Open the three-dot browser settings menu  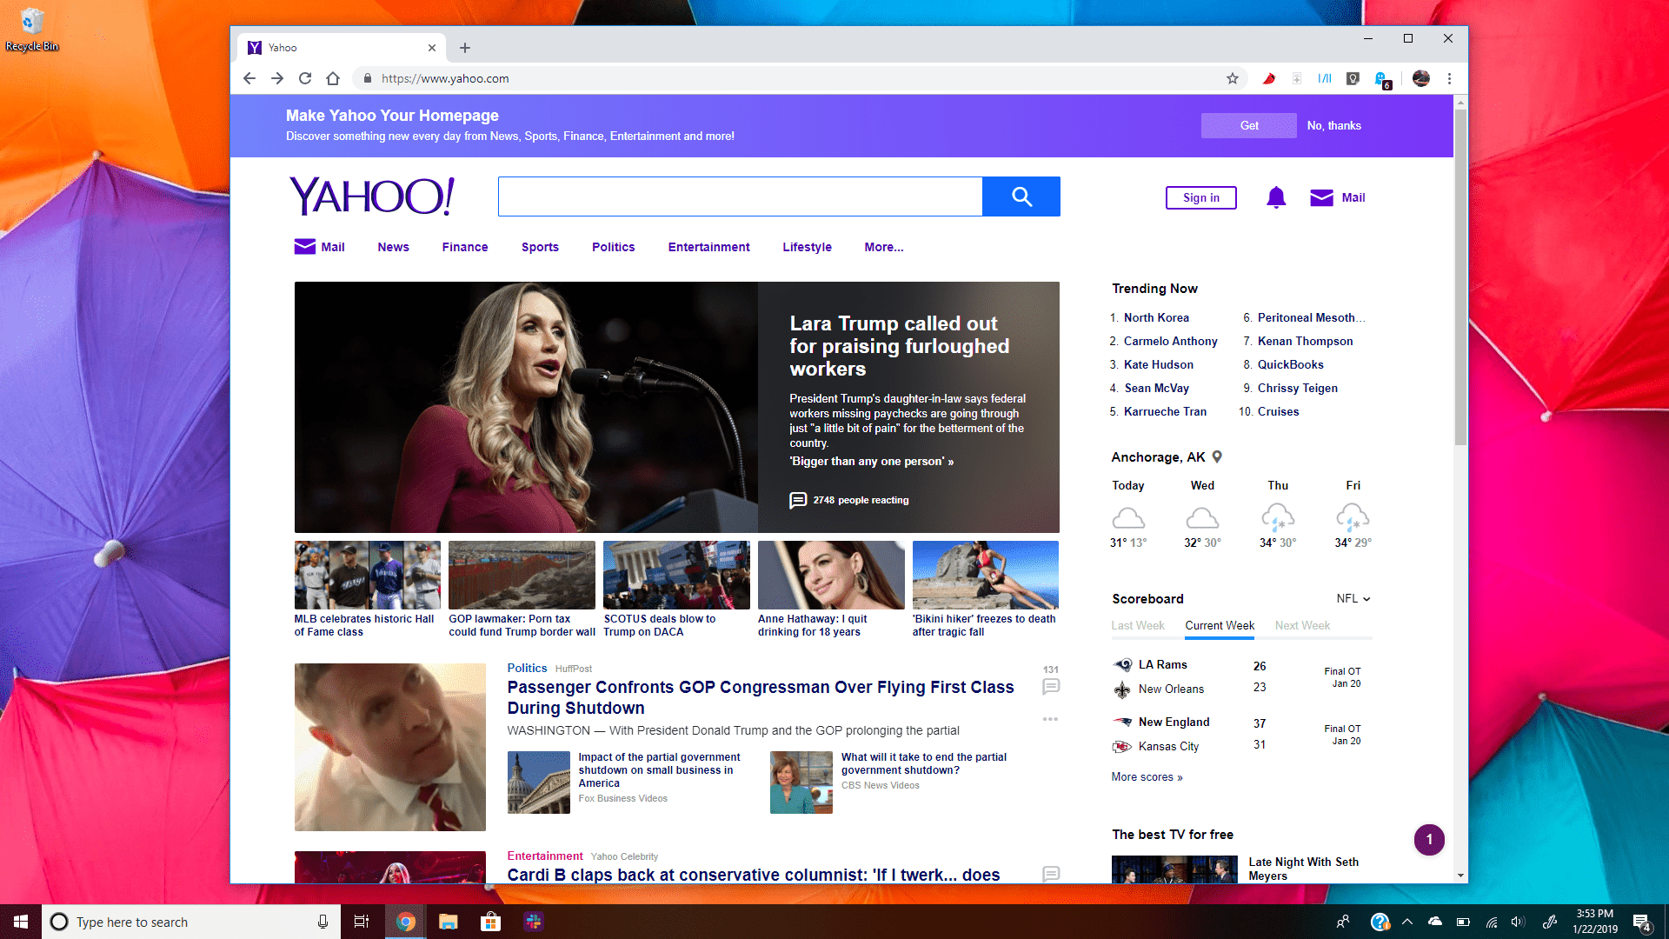click(x=1449, y=78)
